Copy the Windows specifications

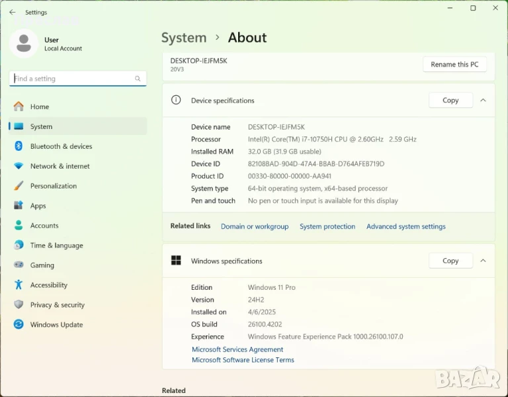[450, 261]
